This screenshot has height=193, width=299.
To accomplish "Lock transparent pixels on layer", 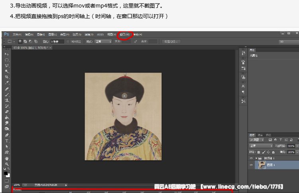I will click(x=259, y=152).
